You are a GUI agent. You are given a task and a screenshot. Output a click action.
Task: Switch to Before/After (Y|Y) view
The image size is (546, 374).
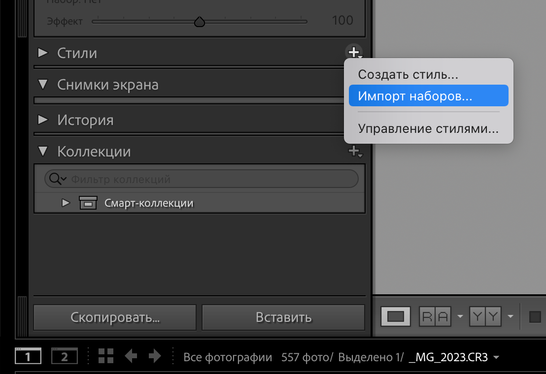click(x=484, y=316)
